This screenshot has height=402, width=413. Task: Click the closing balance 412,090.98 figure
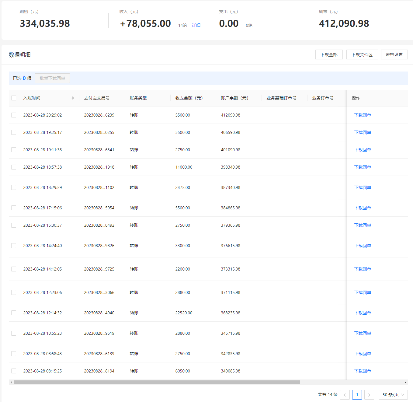(344, 23)
